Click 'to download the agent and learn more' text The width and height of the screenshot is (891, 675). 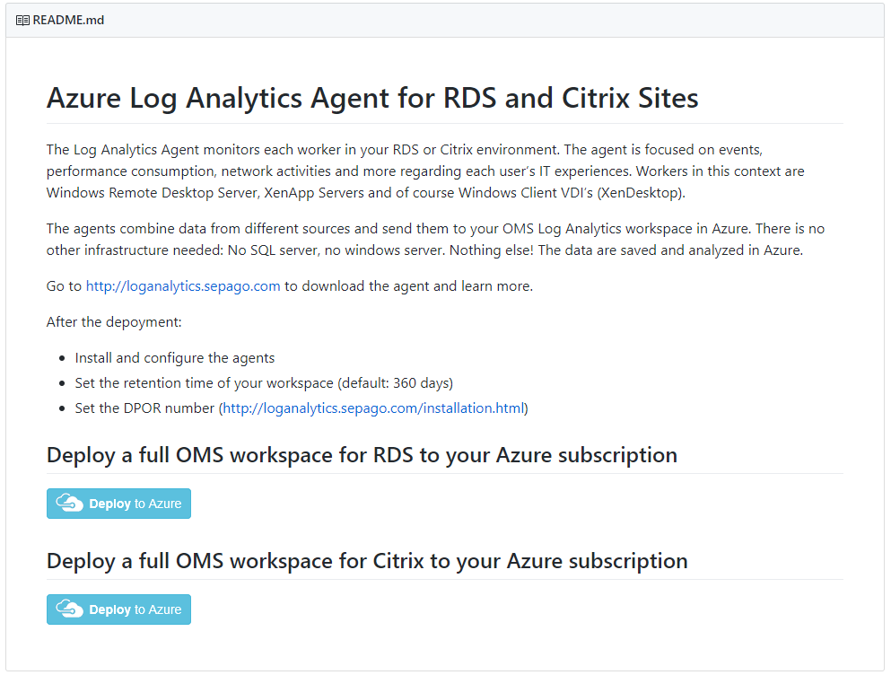click(x=408, y=286)
